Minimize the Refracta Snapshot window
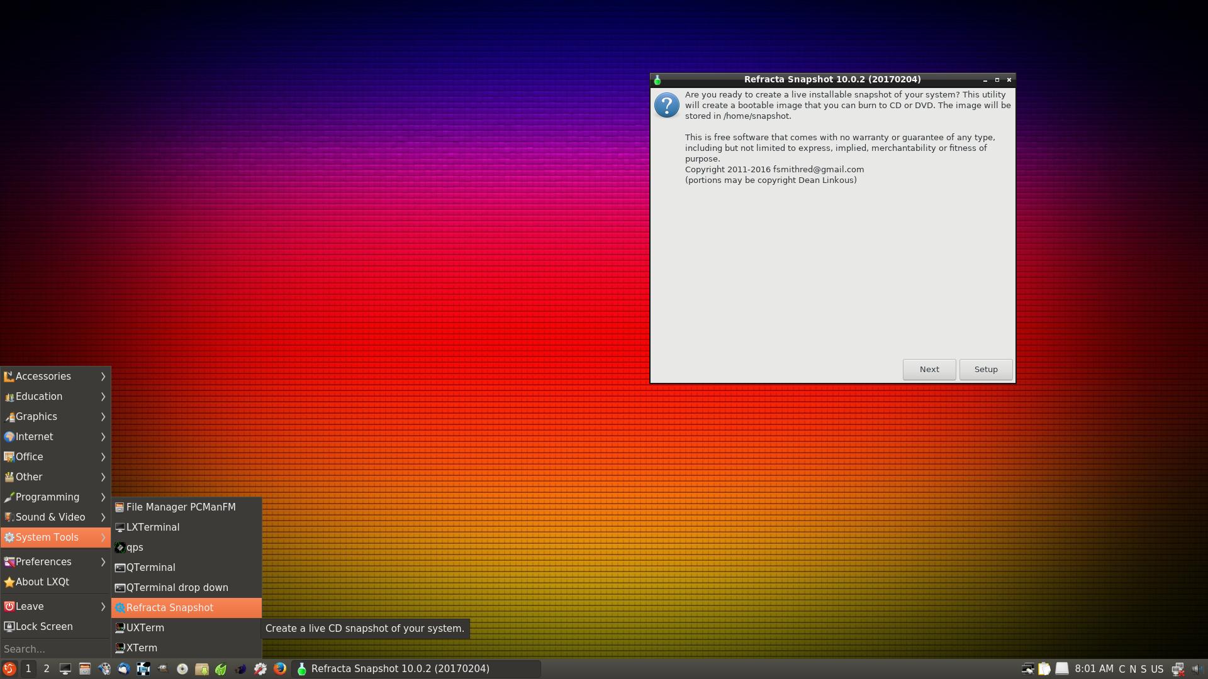This screenshot has height=679, width=1208. [985, 80]
